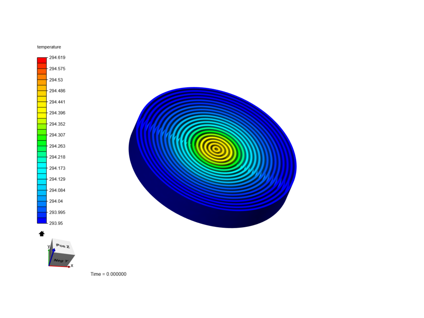The image size is (424, 318).
Task: Select legend value 294.173
Action: [x=57, y=168]
